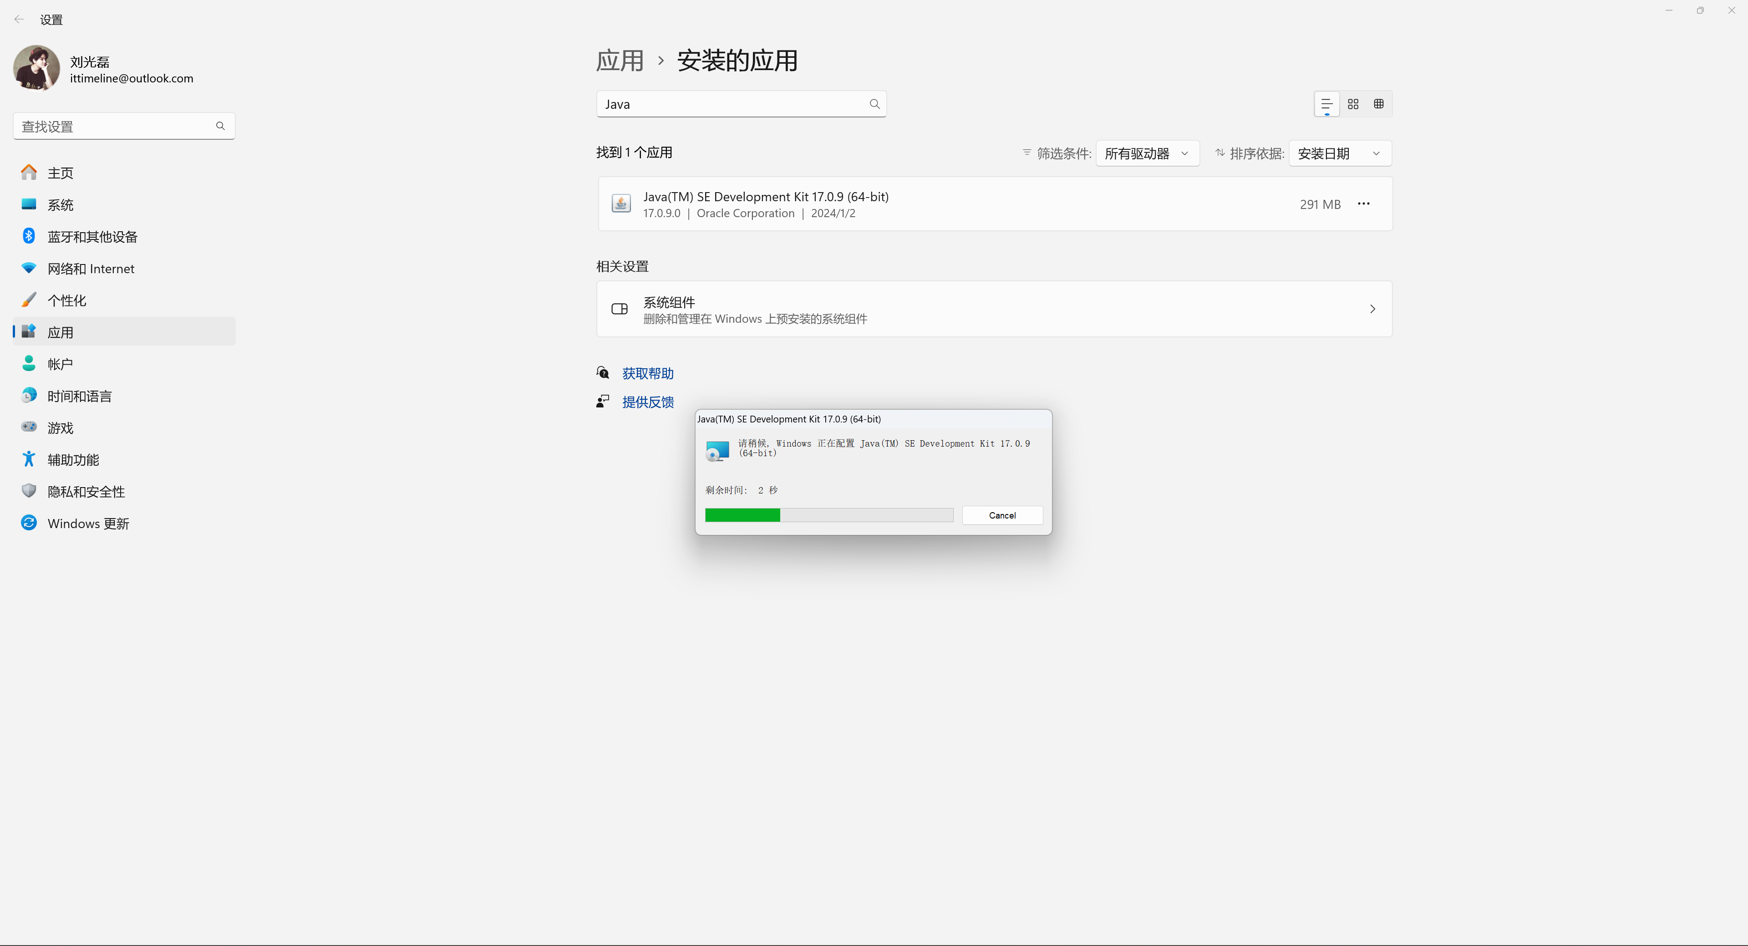Screen dimensions: 1748x946
Task: Click the home icon beside 主页
Action: click(29, 173)
